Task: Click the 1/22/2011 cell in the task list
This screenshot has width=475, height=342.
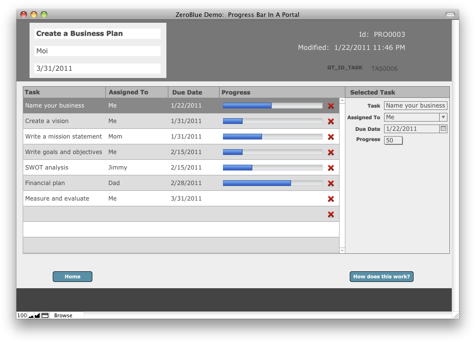Action: click(186, 106)
